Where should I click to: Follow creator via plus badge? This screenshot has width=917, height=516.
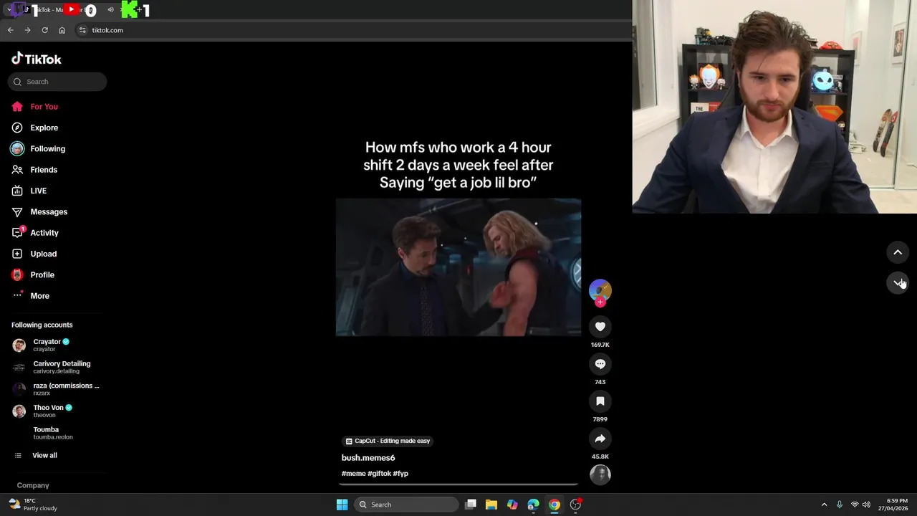pyautogui.click(x=600, y=302)
